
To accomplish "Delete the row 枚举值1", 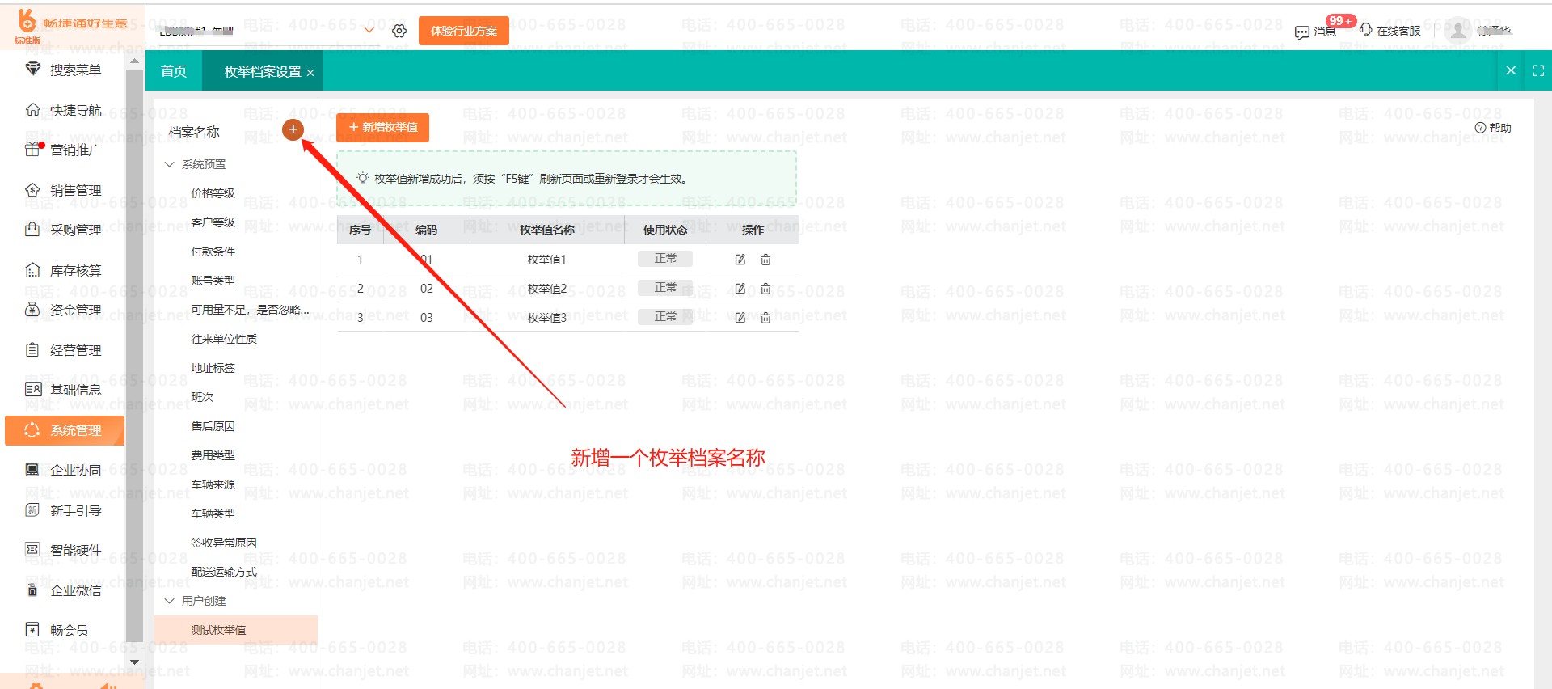I will click(765, 260).
